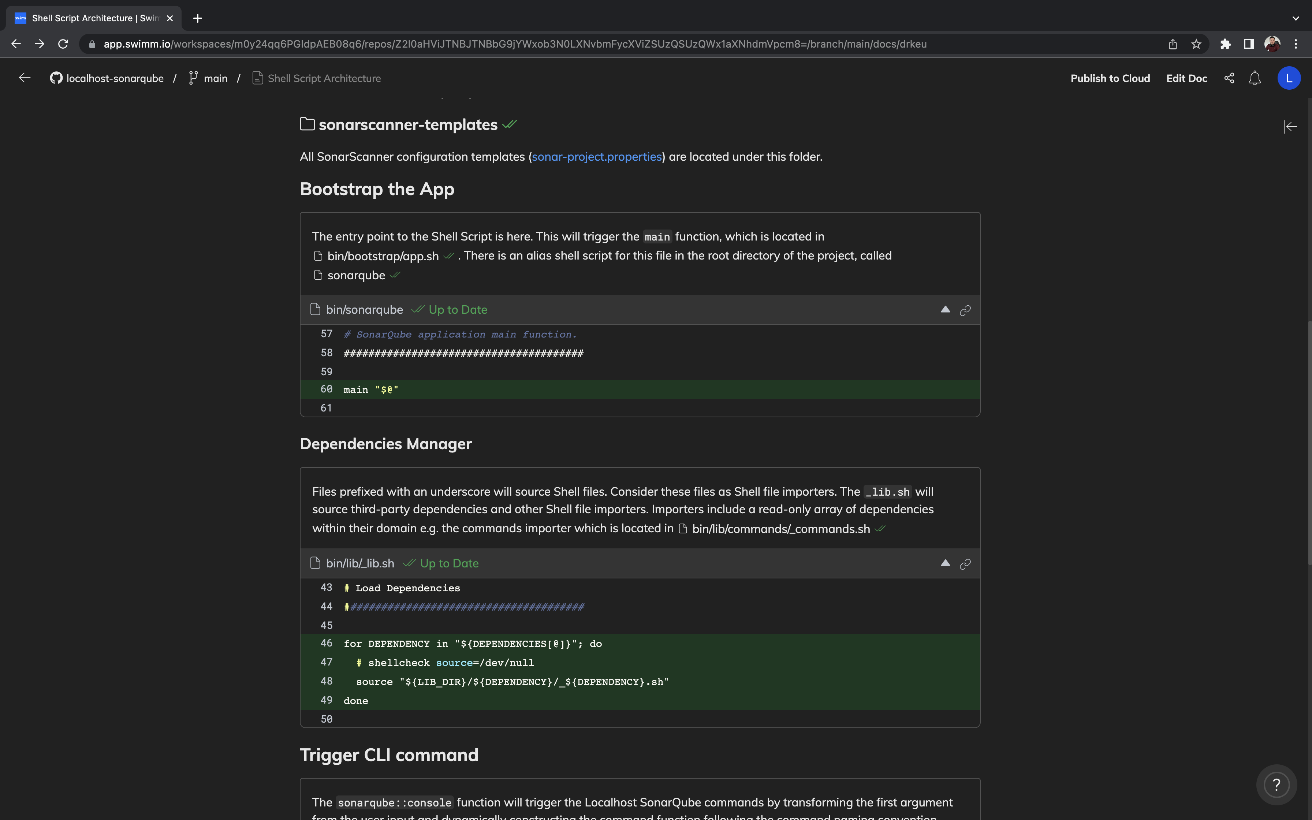This screenshot has width=1312, height=820.
Task: Click code line 48 source statement
Action: tap(640, 682)
